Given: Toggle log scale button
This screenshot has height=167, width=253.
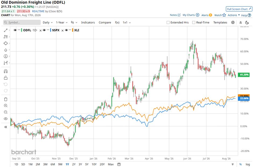Looking at the screenshot, I should click(248, 164).
